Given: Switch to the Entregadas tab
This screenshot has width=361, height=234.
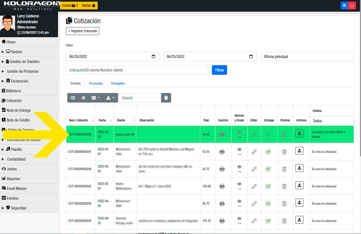Looking at the screenshot, I should click(x=118, y=84).
